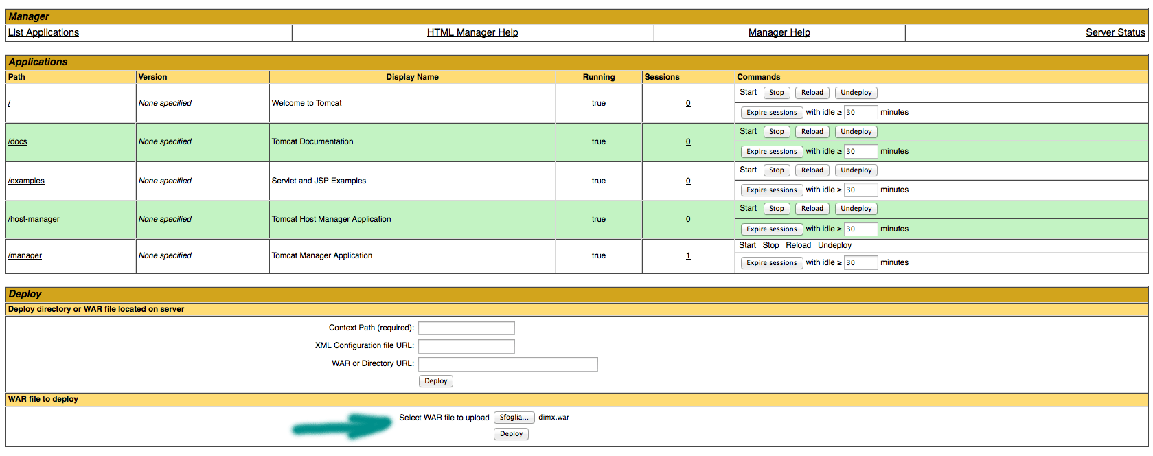Click idle minutes field in /examples row
This screenshot has height=456, width=1153.
pyautogui.click(x=861, y=190)
